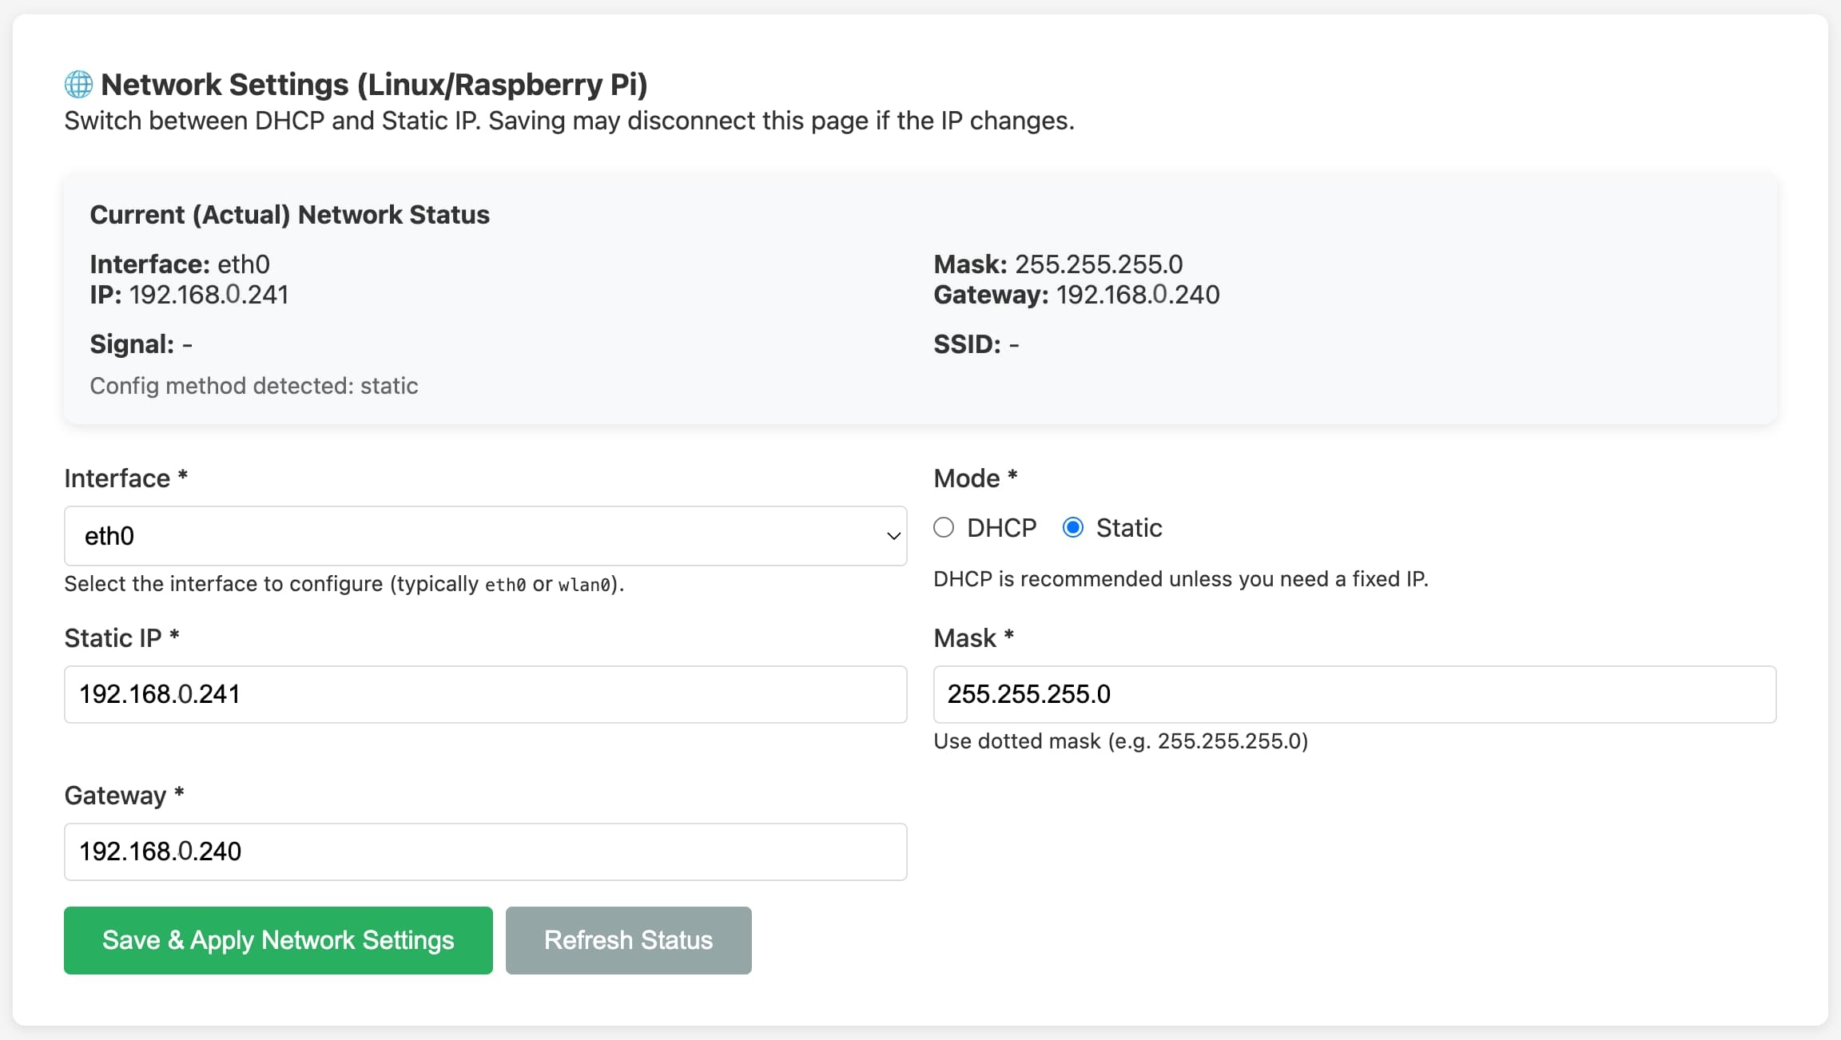Click the Static mode label text
This screenshot has height=1040, width=1841.
(x=1128, y=528)
